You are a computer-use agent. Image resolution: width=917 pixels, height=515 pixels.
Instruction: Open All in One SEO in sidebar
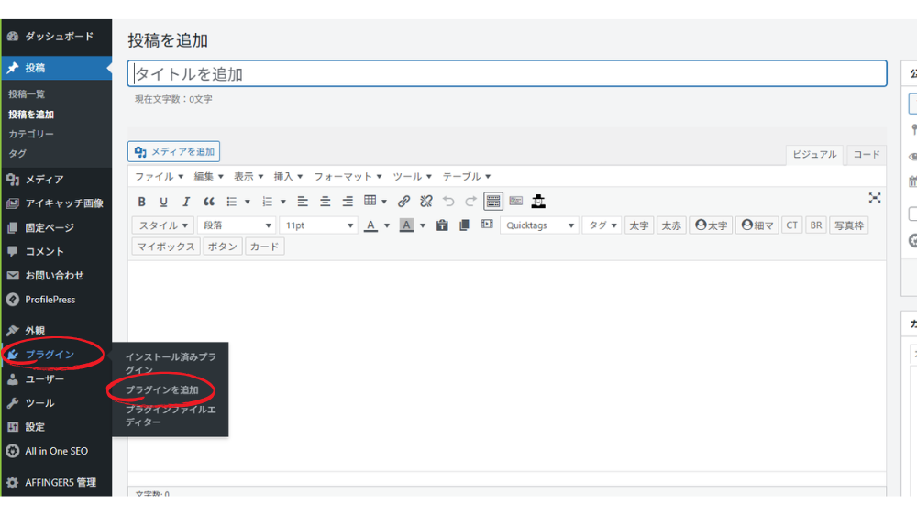tap(56, 451)
